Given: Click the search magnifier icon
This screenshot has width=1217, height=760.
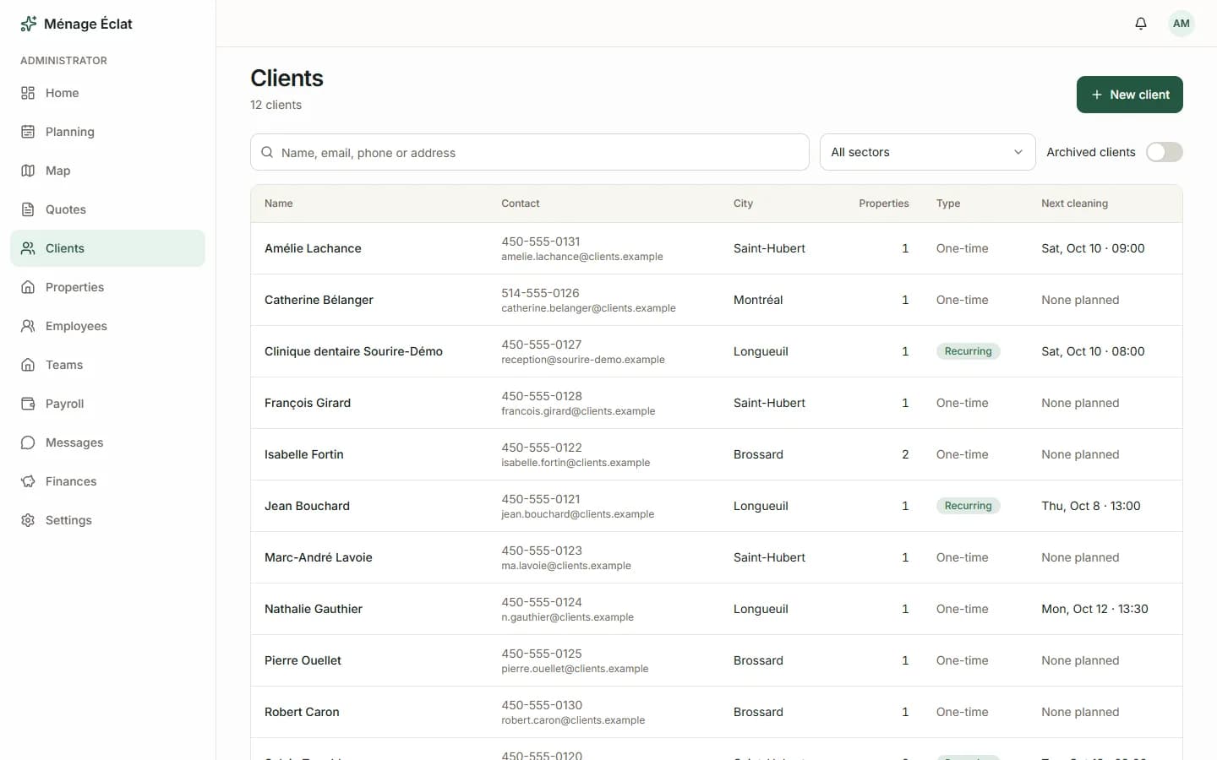Looking at the screenshot, I should click(x=267, y=152).
